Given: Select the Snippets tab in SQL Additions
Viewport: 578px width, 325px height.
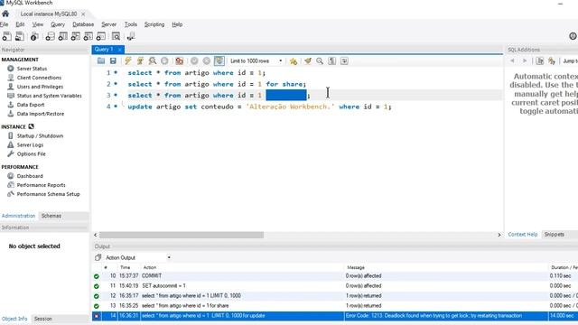Looking at the screenshot, I should (554, 235).
